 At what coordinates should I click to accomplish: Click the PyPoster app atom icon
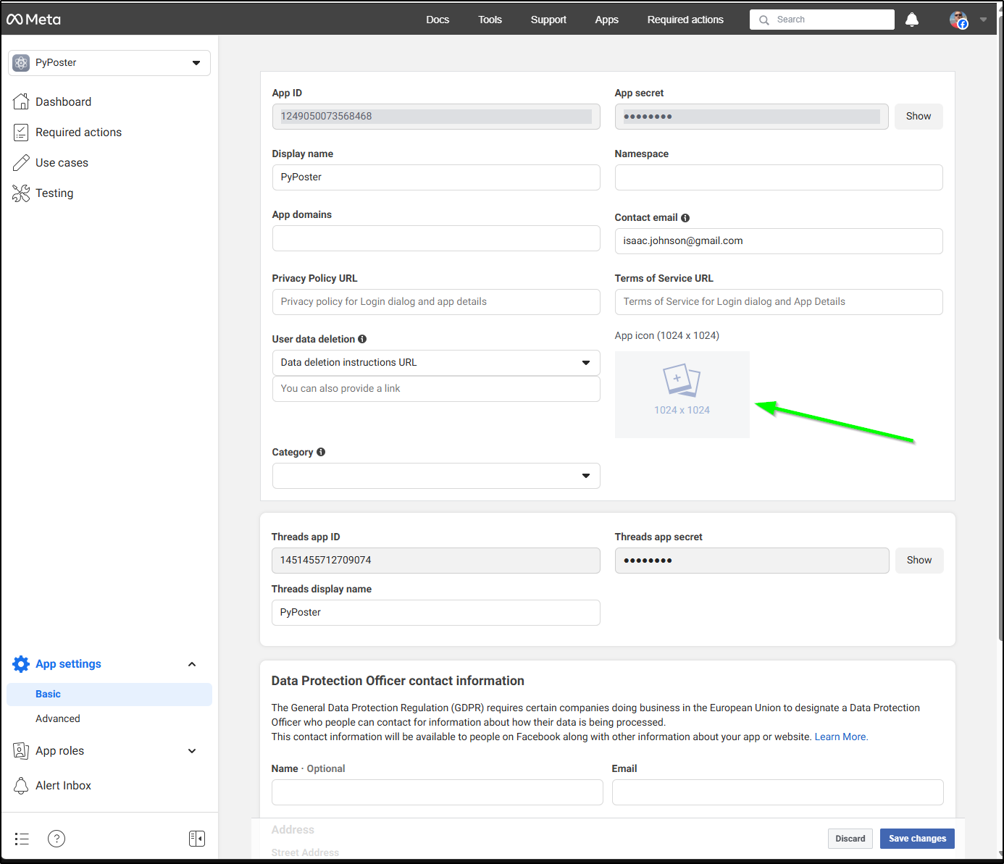point(21,63)
